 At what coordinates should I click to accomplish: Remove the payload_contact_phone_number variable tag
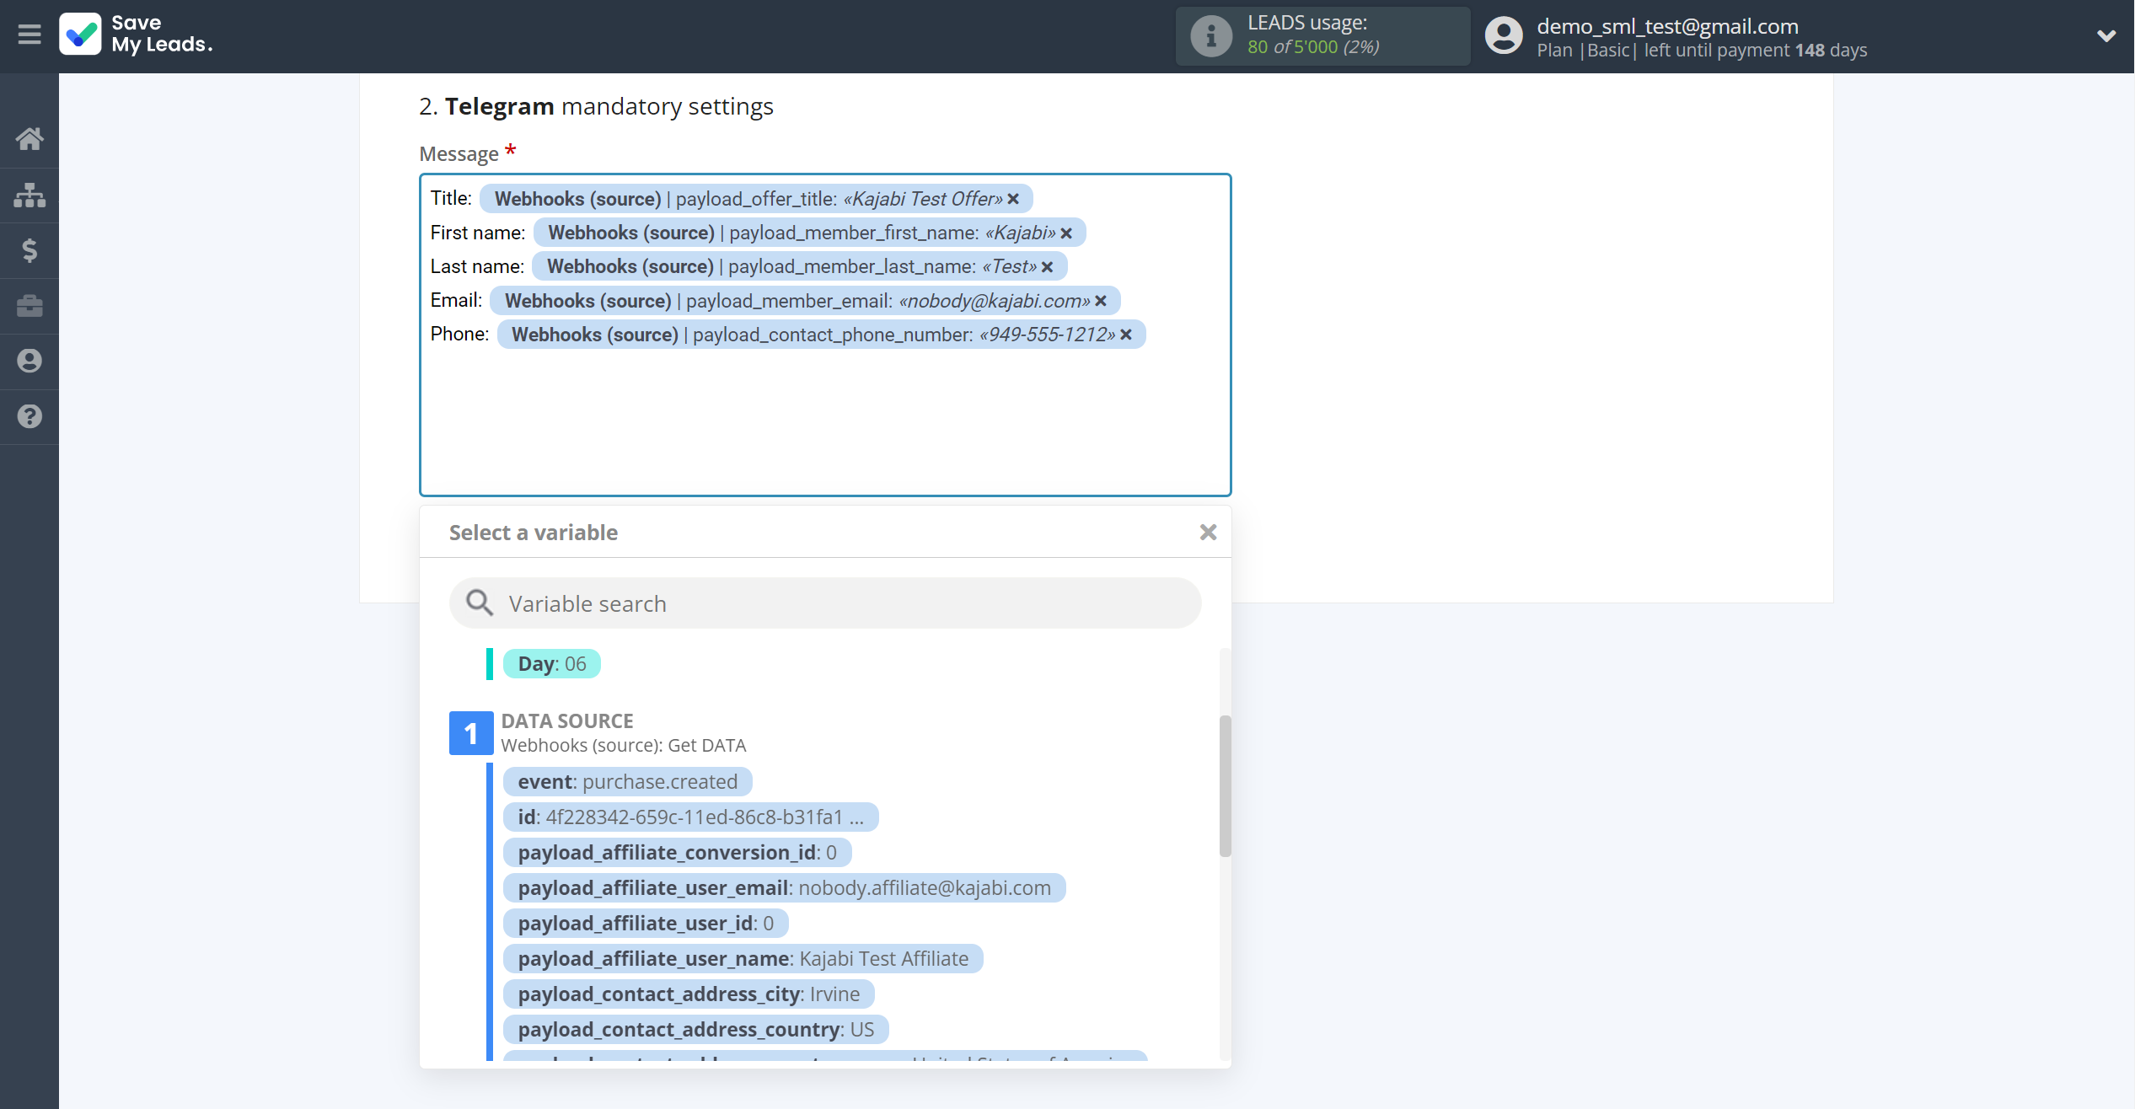[1126, 335]
